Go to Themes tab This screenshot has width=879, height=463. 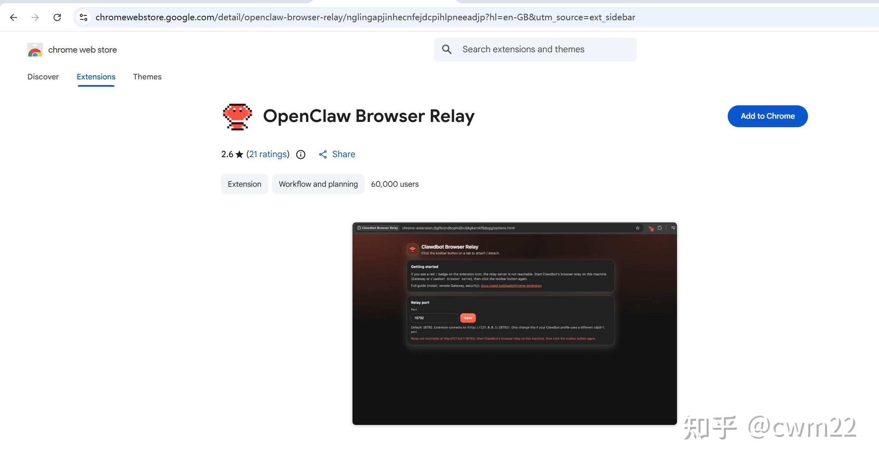point(147,77)
